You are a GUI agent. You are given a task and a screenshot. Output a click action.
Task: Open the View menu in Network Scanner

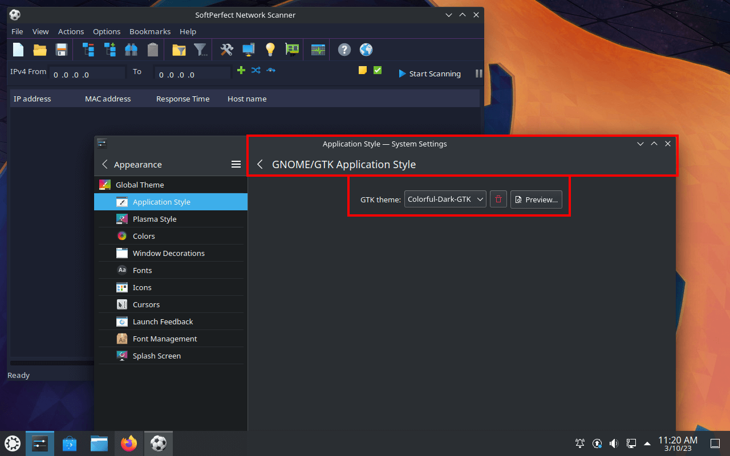pos(40,31)
